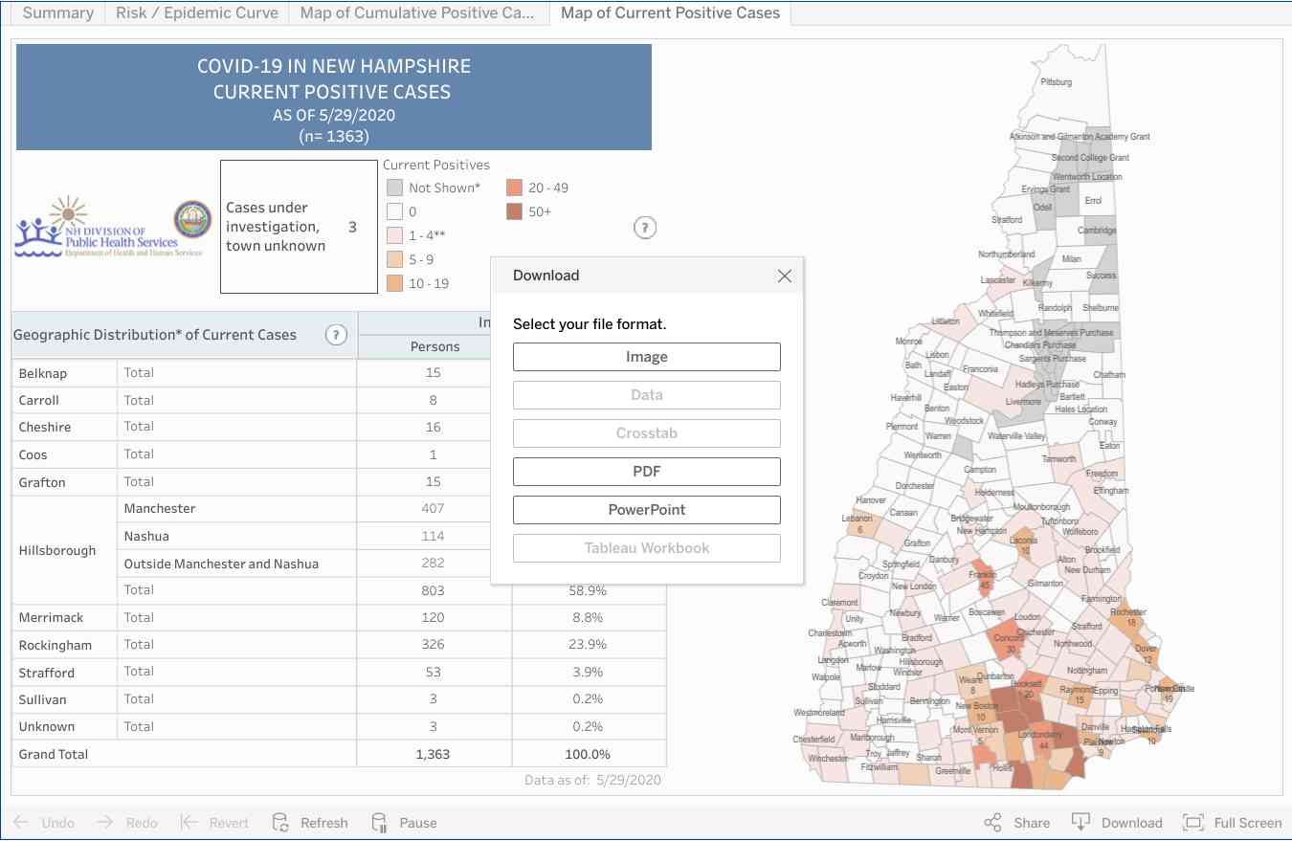Click the 10 - 19 legend swatch
Viewport: 1292px width, 841px height.
[x=394, y=283]
